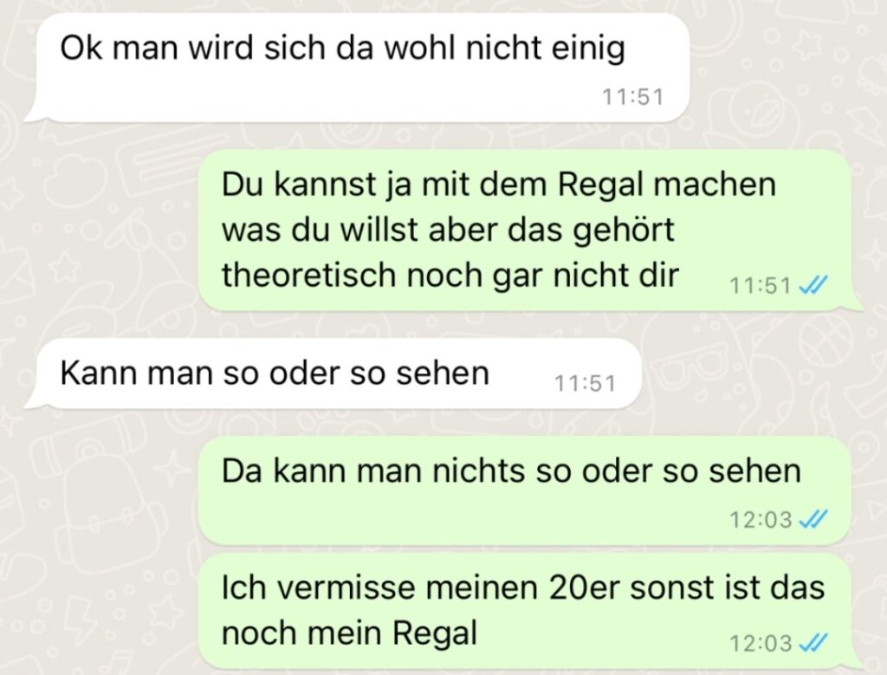The image size is (887, 675).
Task: Tap the blue double-check on 'Da kann man nichts' message
Action: pyautogui.click(x=813, y=517)
